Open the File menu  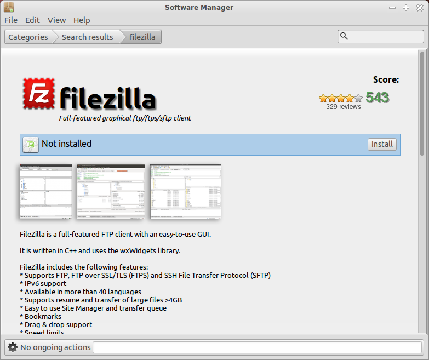point(11,20)
